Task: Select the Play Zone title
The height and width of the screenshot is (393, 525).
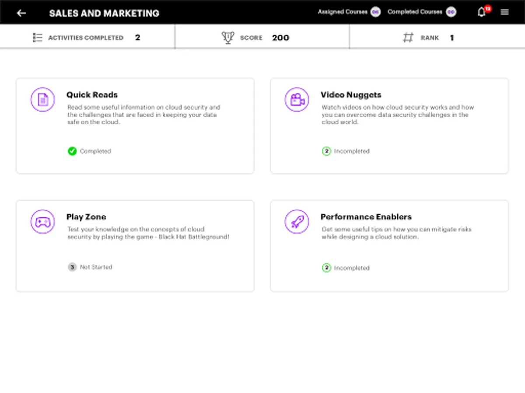Action: point(86,217)
